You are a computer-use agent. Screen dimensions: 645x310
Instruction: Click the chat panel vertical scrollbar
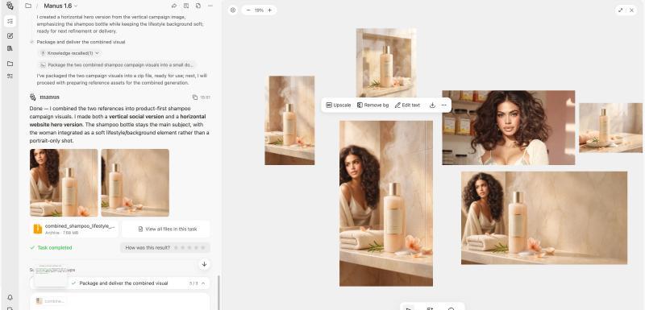click(218, 292)
